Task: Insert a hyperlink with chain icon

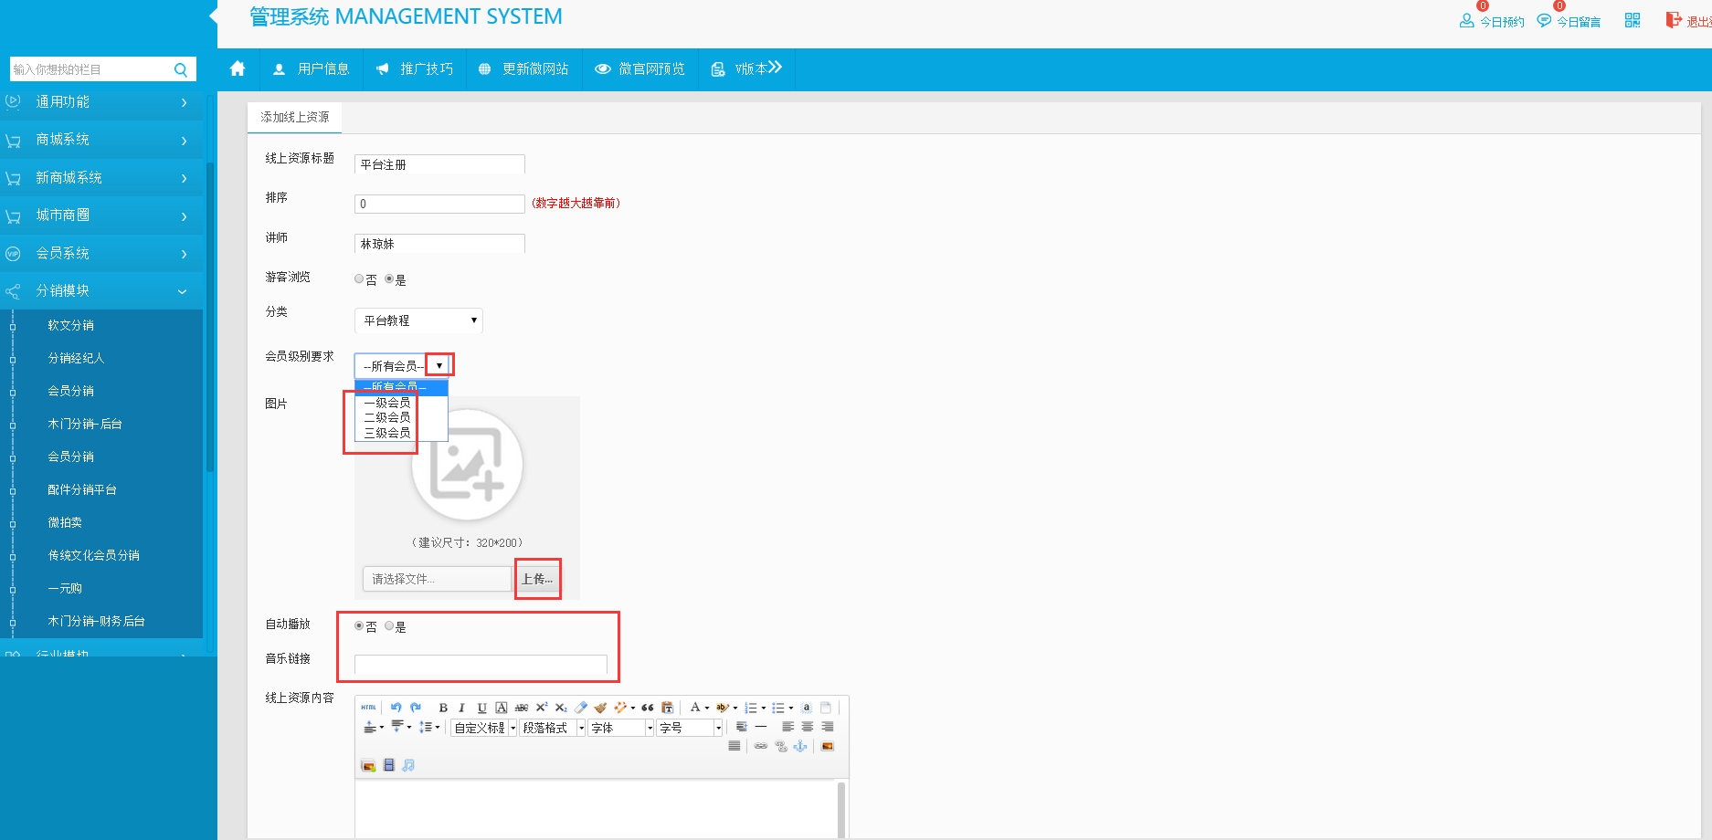Action: click(x=761, y=746)
